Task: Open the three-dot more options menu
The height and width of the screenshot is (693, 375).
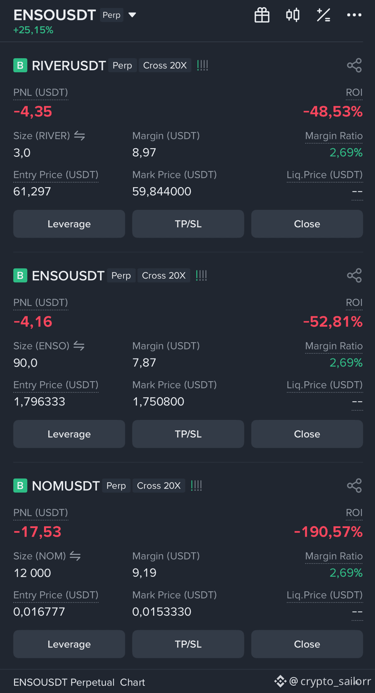Action: coord(354,15)
